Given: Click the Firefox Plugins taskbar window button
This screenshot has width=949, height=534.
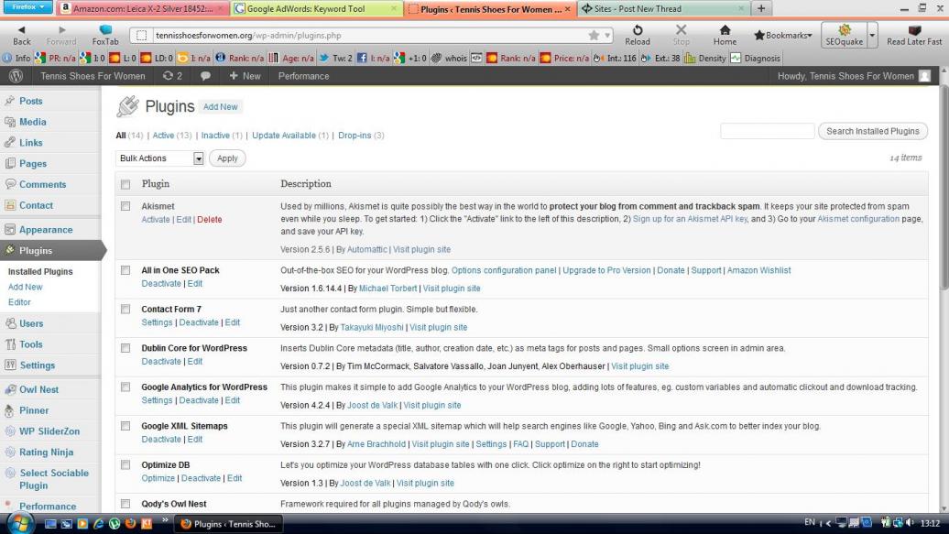Looking at the screenshot, I should coord(228,524).
